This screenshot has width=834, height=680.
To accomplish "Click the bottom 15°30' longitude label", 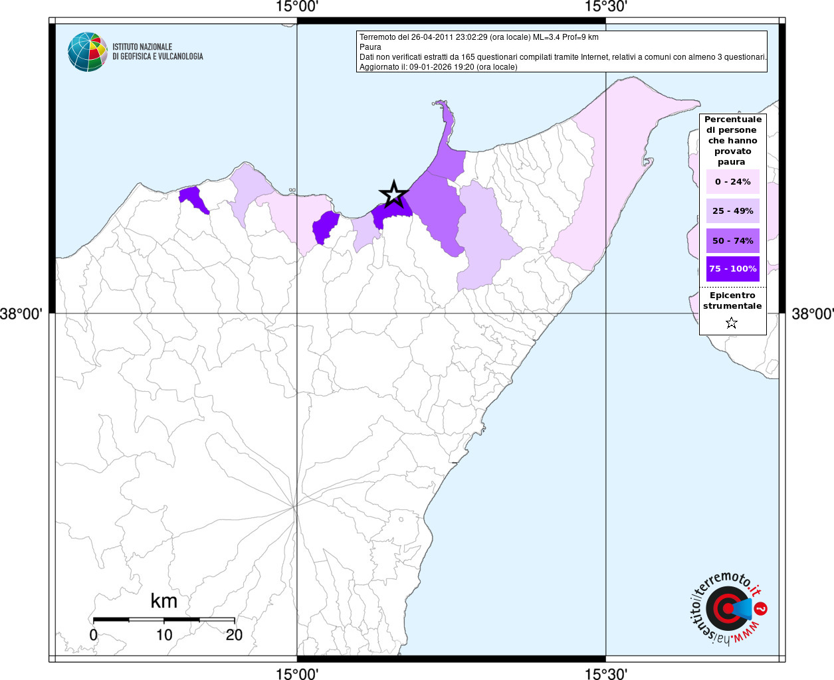I will tap(606, 673).
